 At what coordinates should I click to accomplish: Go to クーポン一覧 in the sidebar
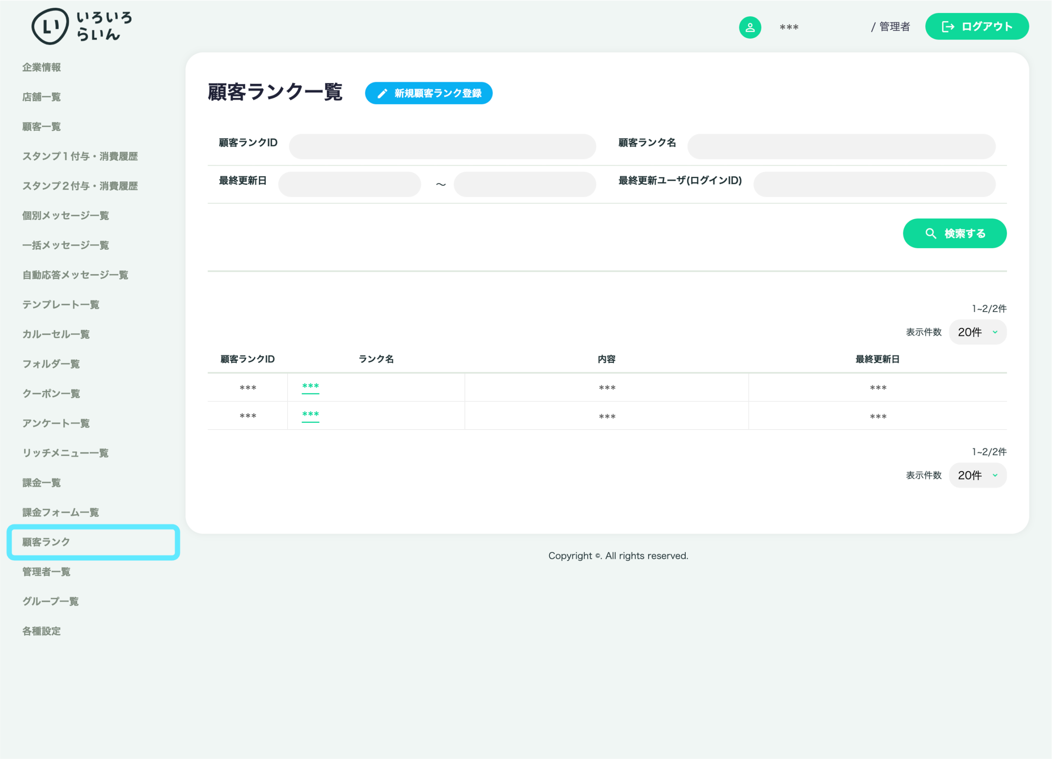(51, 394)
